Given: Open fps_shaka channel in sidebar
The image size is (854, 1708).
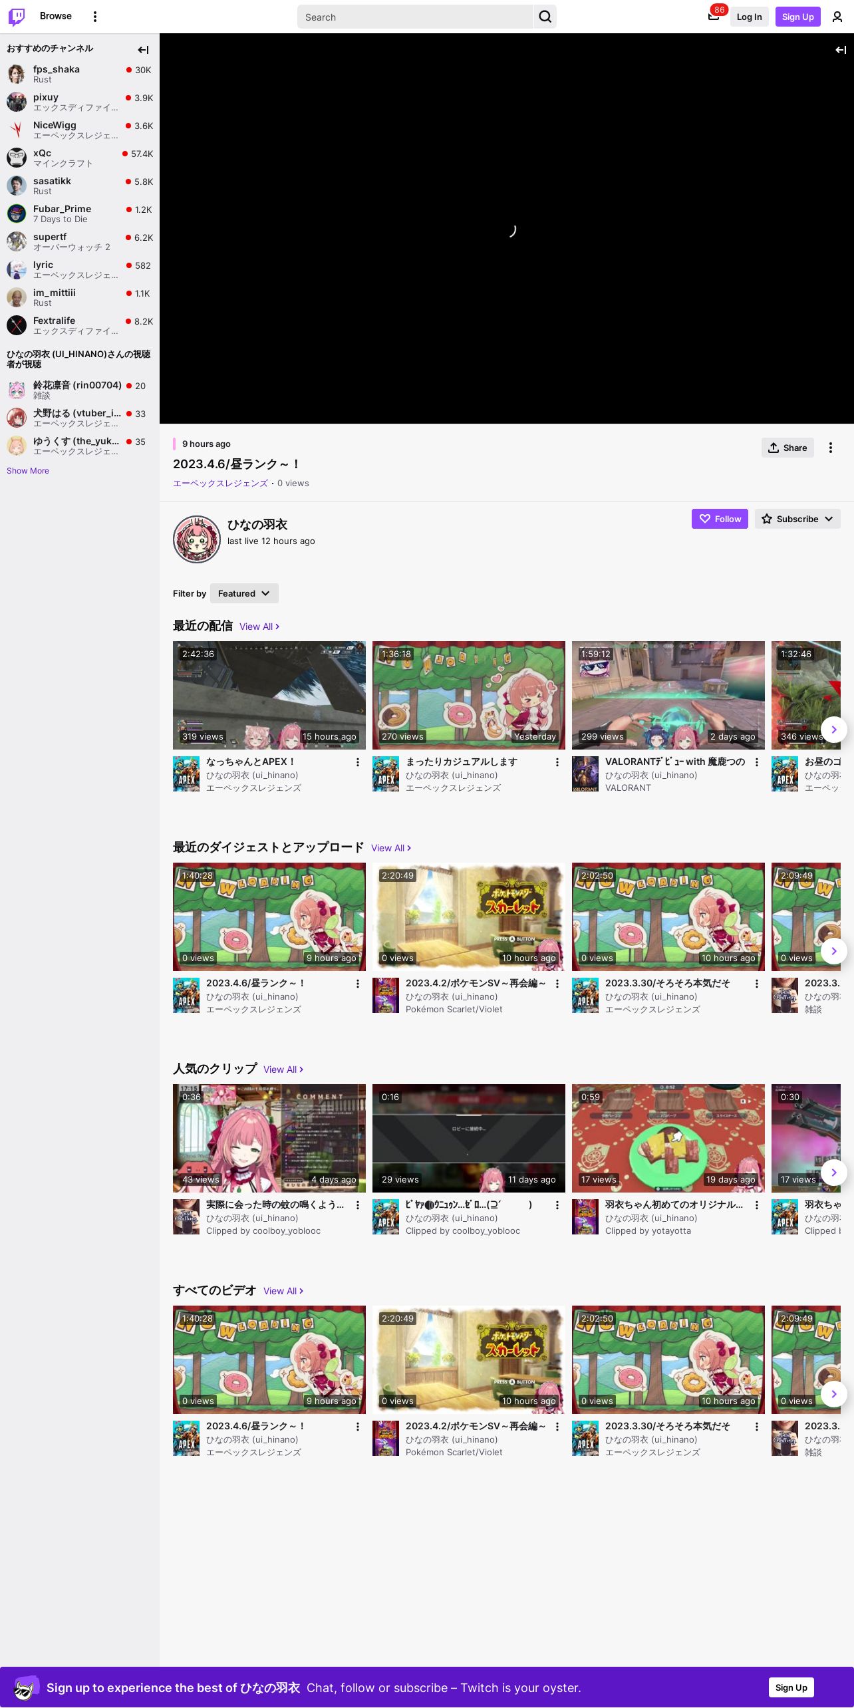Looking at the screenshot, I should coord(80,74).
